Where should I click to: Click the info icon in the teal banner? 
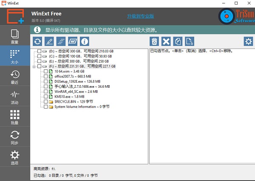(x=37, y=30)
